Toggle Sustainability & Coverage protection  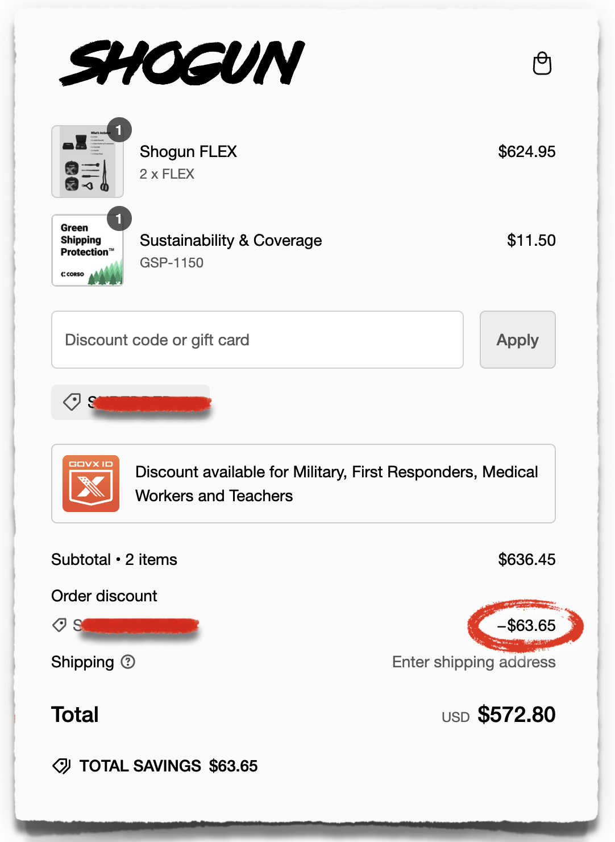pyautogui.click(x=231, y=240)
